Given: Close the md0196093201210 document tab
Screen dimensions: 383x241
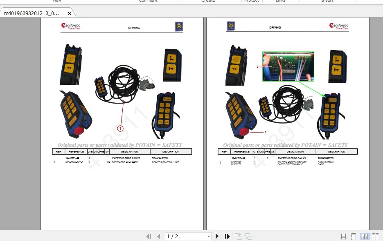Looking at the screenshot, I should pyautogui.click(x=70, y=13).
